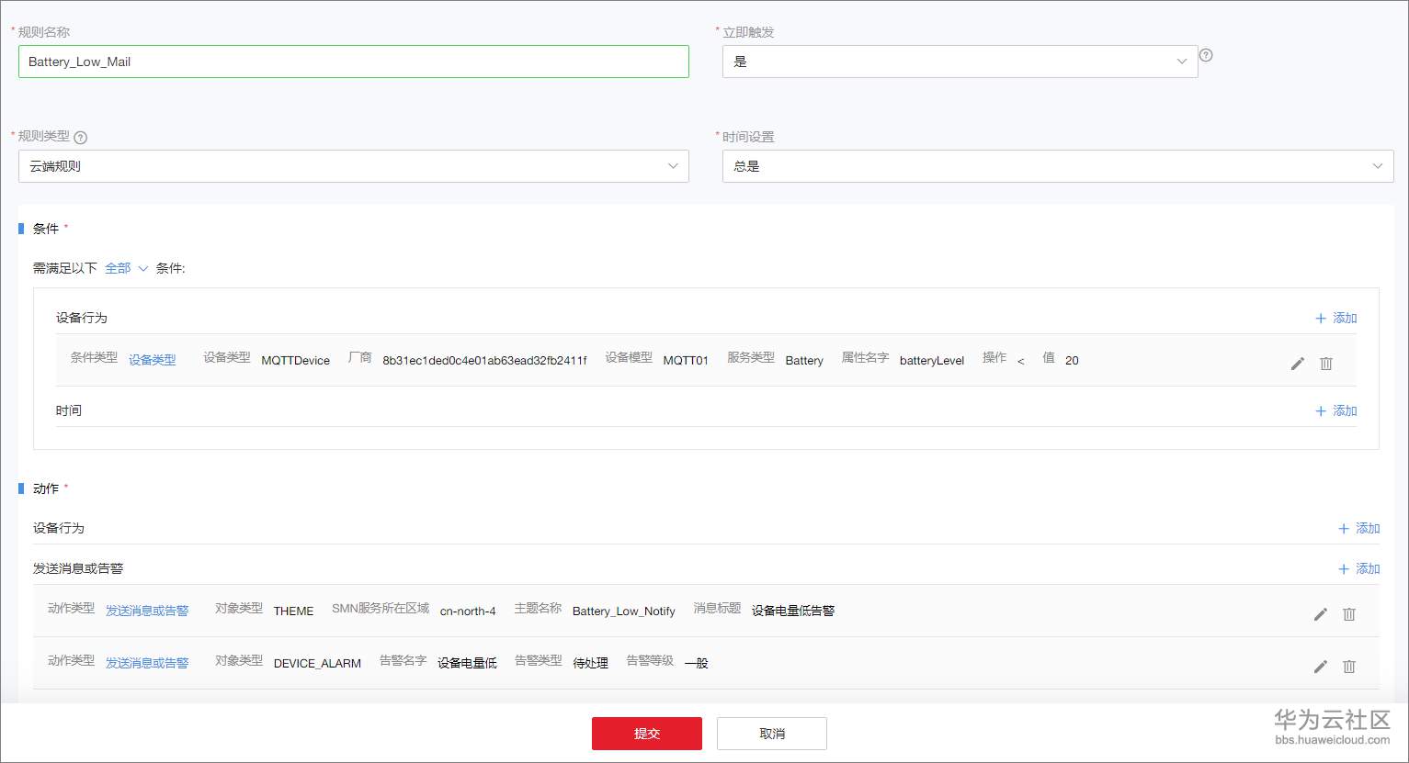
Task: Open the 立即触发 dropdown showing 是
Action: point(960,62)
